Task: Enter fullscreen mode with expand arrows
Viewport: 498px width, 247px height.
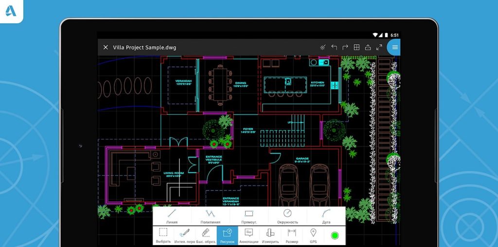Action: click(379, 47)
